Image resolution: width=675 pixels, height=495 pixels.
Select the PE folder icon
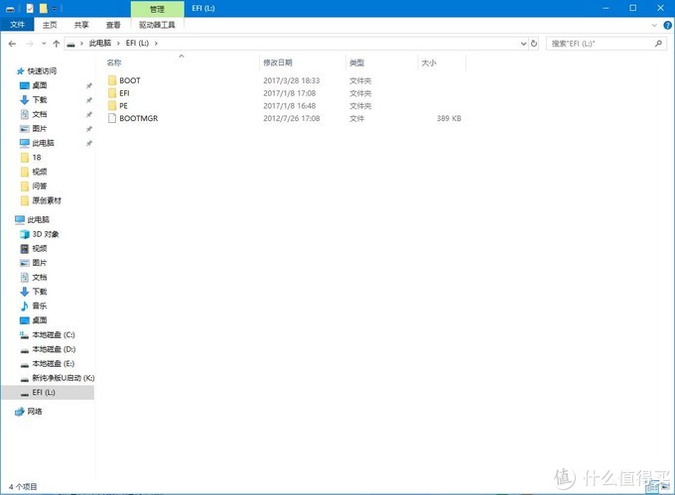(x=112, y=105)
